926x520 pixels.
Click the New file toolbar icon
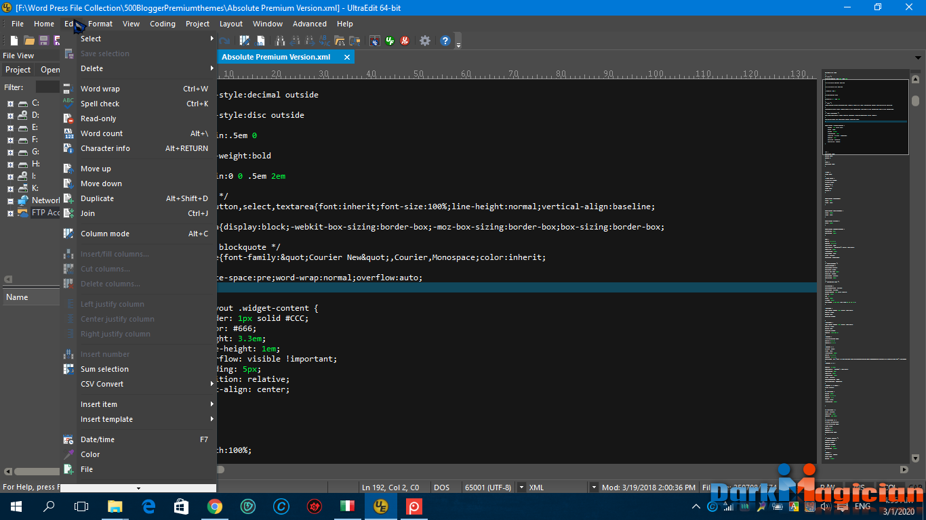click(x=14, y=41)
